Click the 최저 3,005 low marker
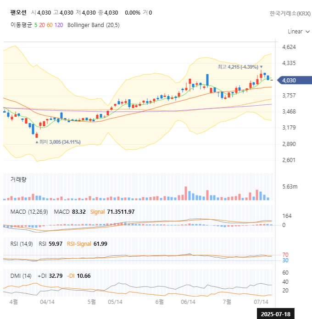This screenshot has height=319, width=312. coord(58,142)
